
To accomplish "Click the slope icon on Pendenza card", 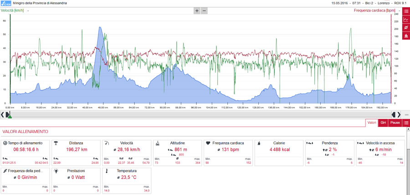I will (310, 143).
